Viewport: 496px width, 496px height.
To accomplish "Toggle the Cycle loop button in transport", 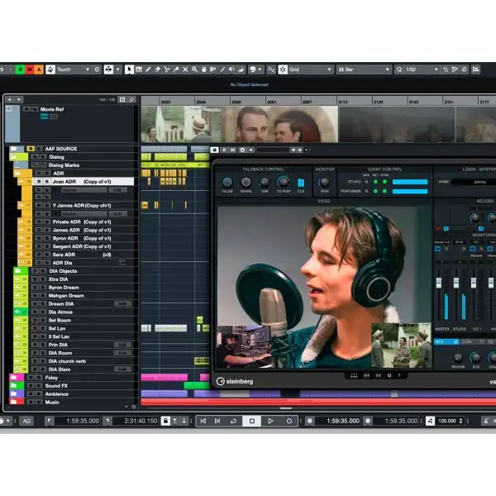I will [234, 421].
